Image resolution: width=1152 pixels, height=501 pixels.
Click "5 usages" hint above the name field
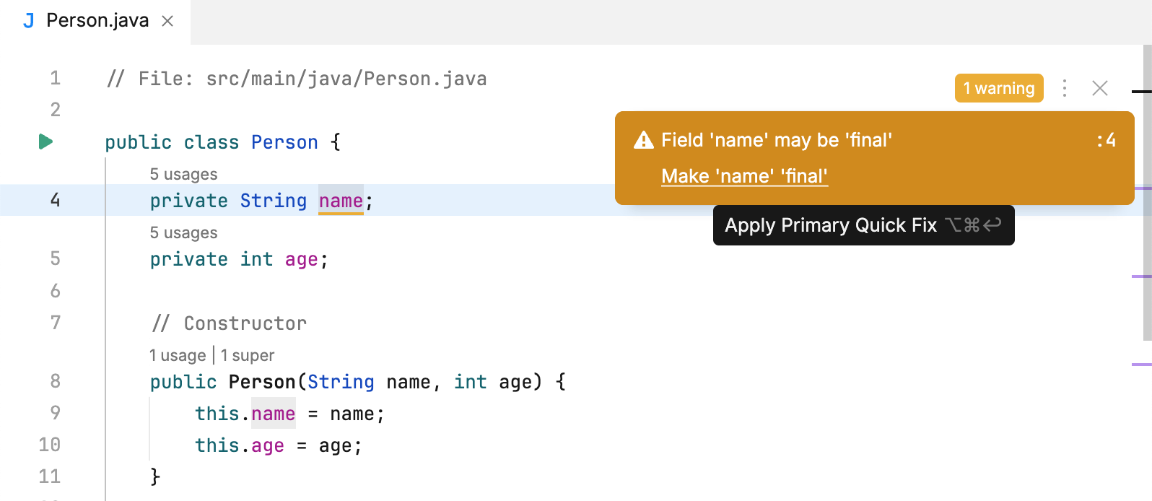pyautogui.click(x=183, y=174)
